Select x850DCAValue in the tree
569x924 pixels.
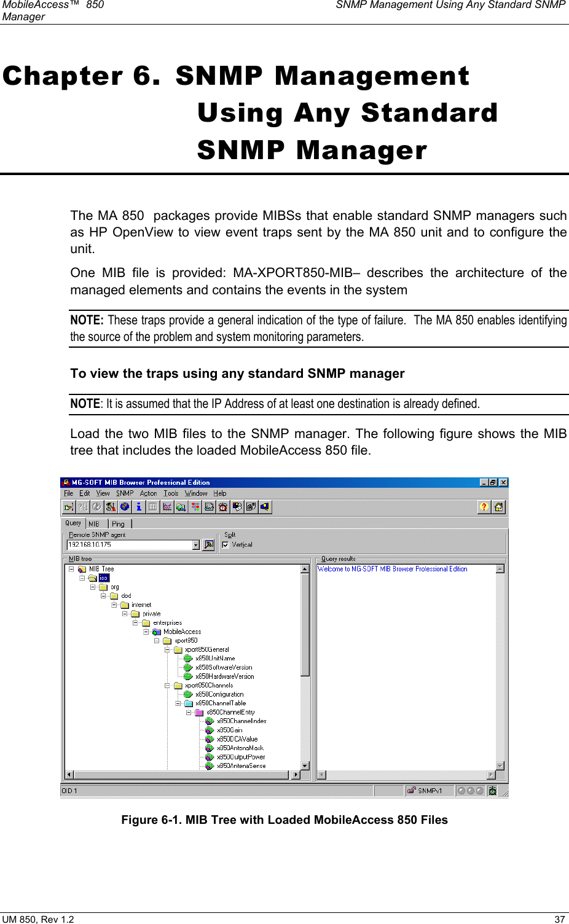click(238, 739)
